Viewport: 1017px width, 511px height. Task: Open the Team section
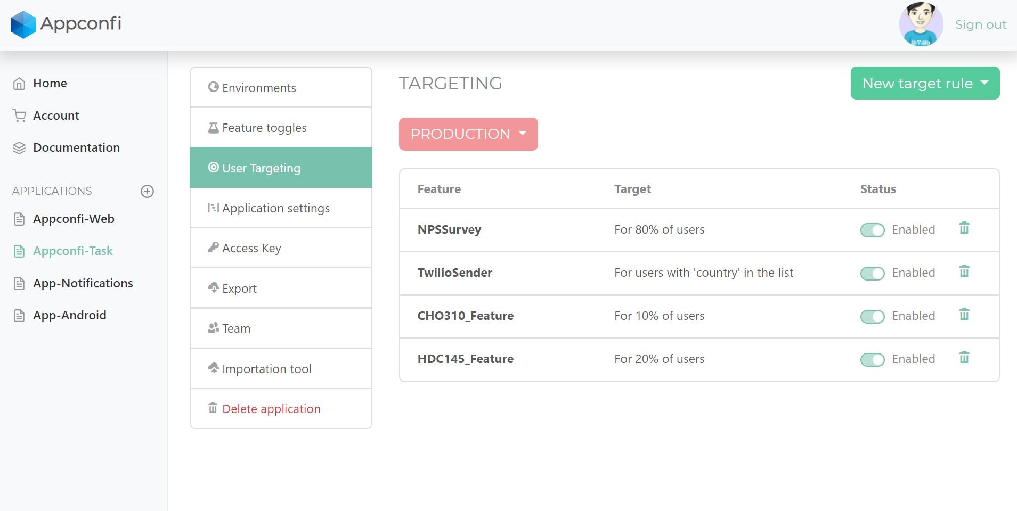point(281,328)
